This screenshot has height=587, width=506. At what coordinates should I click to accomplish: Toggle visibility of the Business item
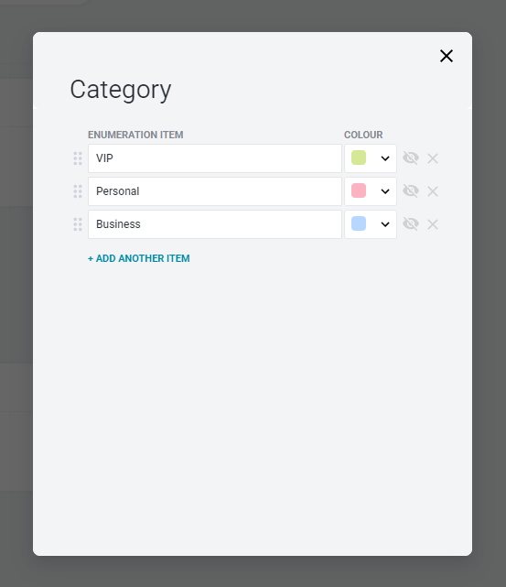[411, 223]
